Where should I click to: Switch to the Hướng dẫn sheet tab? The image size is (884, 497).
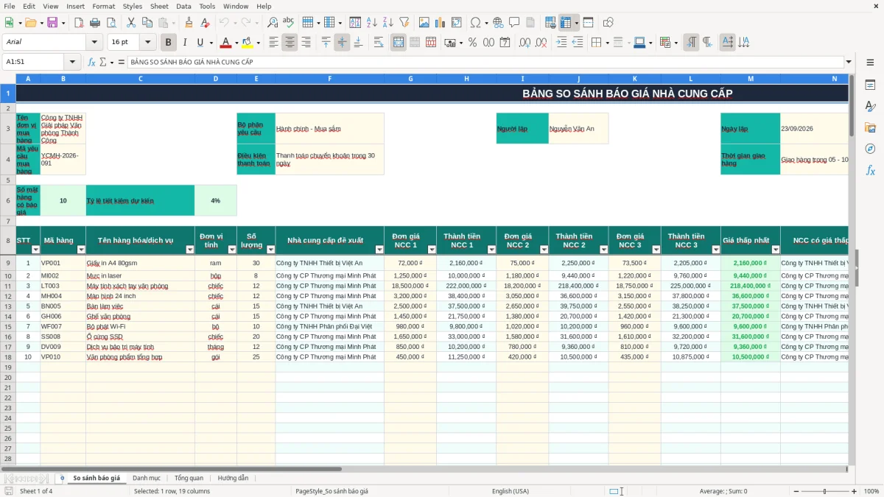coord(233,478)
